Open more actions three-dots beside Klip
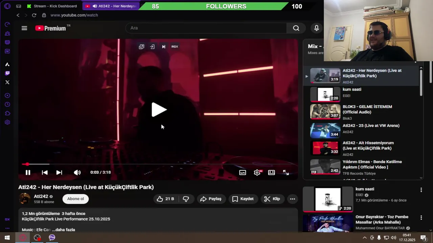 [x=293, y=199]
